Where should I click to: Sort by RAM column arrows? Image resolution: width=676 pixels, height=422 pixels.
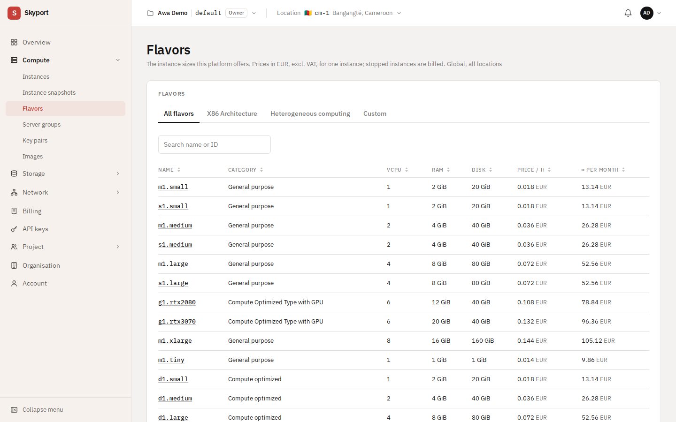pyautogui.click(x=448, y=170)
